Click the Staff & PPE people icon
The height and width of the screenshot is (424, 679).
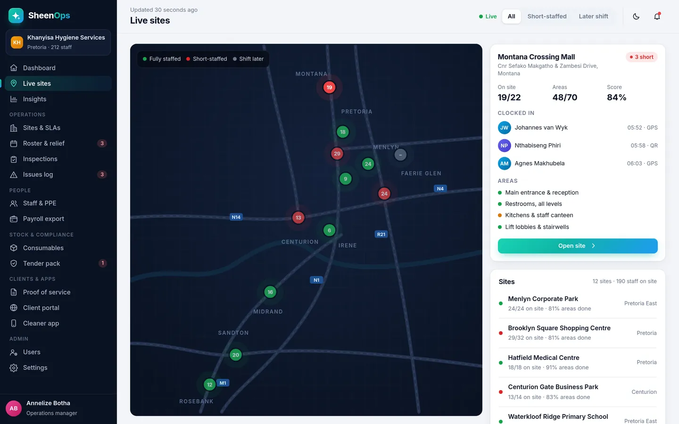[x=14, y=203]
